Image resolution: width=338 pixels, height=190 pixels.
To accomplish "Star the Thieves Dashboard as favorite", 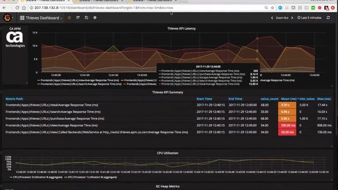I will coord(69,17).
